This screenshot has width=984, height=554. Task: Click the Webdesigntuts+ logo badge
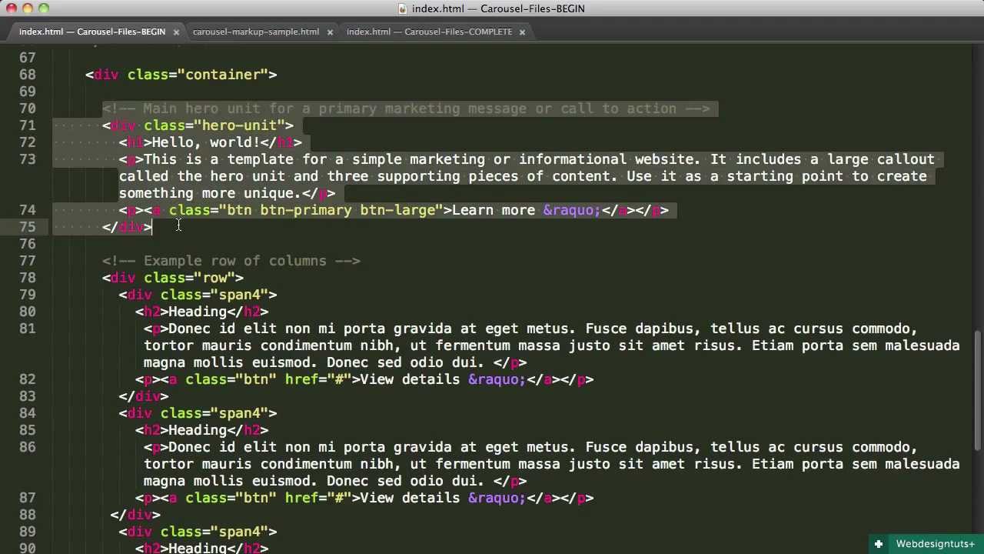(x=927, y=544)
